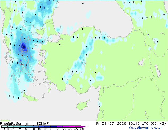The height and width of the screenshot is (130, 168).
Task: Click the '15..18 UTC' time text
Action: coord(138,124)
